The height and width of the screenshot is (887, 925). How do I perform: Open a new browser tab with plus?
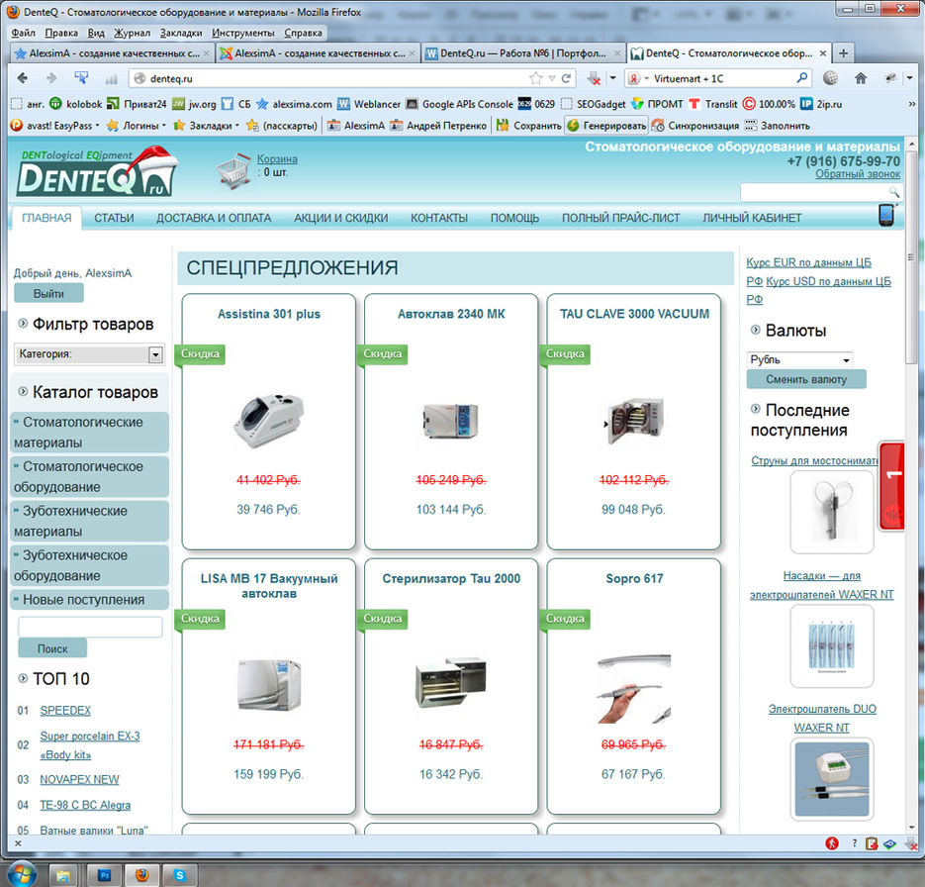(844, 53)
